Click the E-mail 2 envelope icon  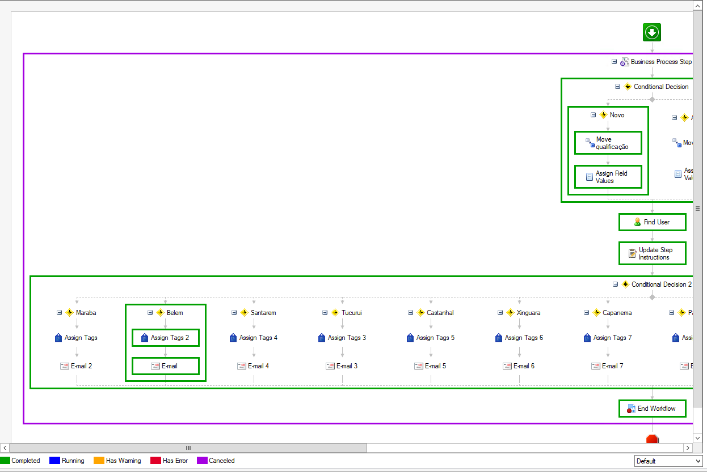(x=65, y=366)
